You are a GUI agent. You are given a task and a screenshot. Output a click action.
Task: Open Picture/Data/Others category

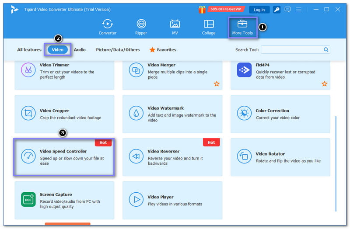118,50
